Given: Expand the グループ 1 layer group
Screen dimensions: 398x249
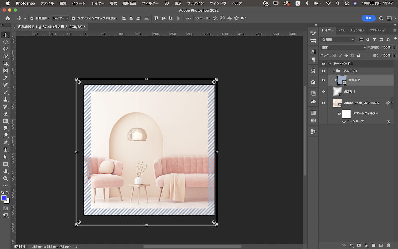Looking at the screenshot, I should pos(334,71).
